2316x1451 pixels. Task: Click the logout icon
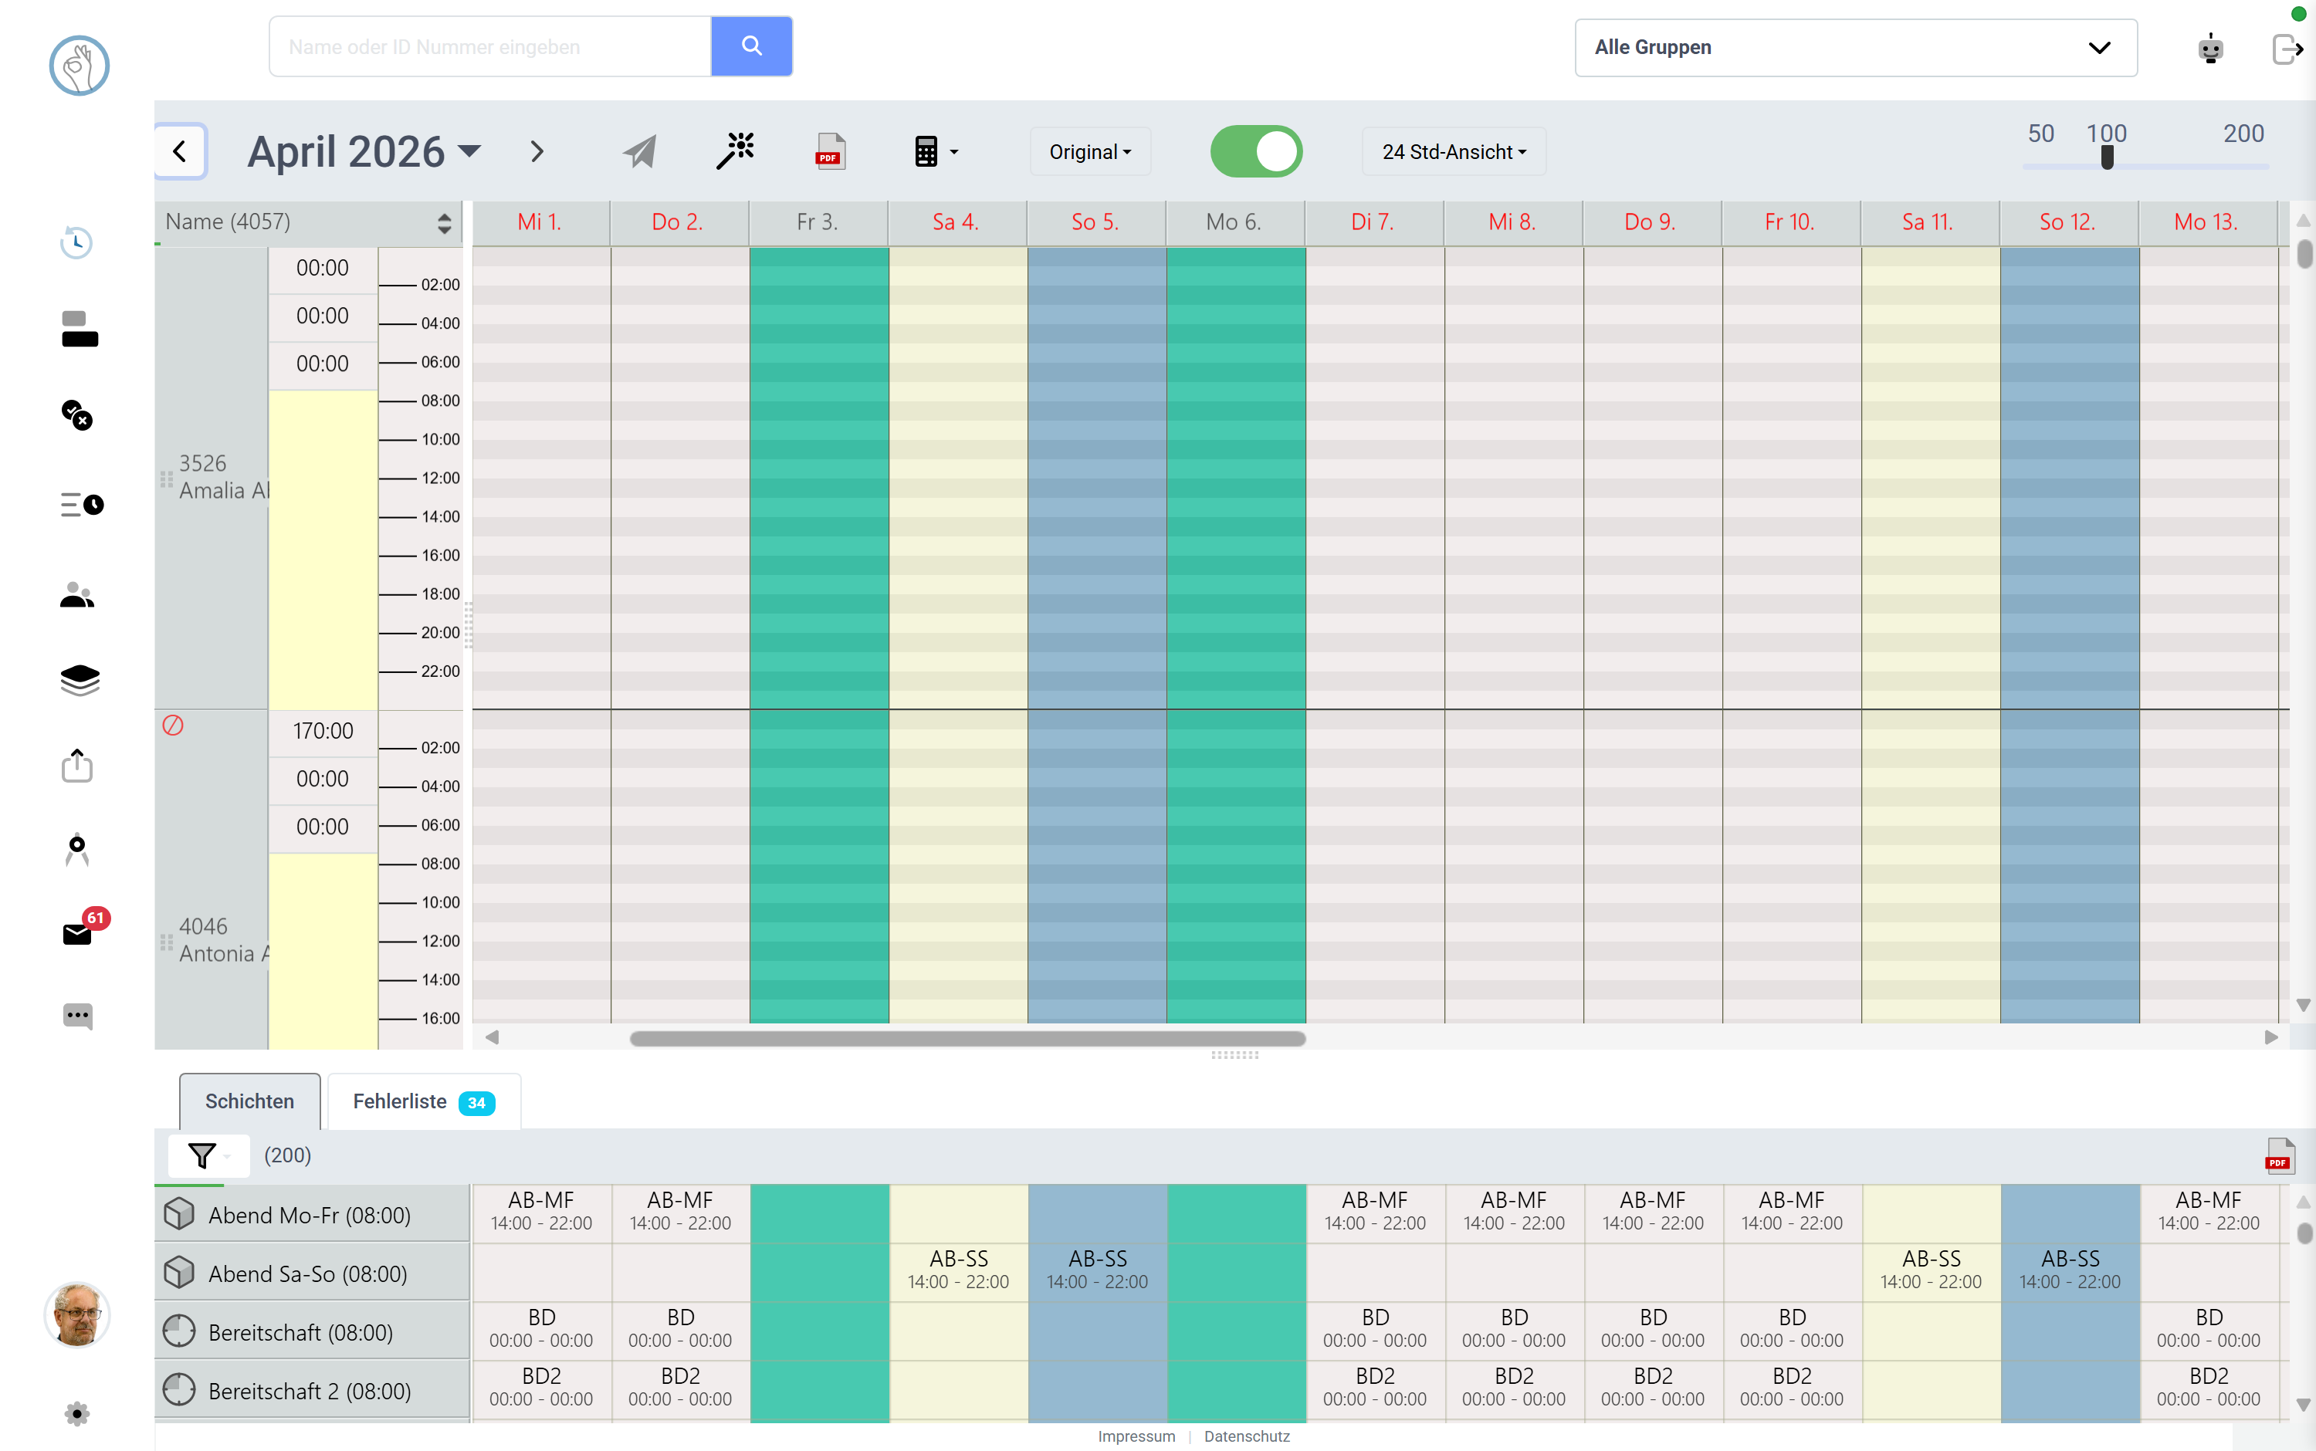[x=2288, y=48]
